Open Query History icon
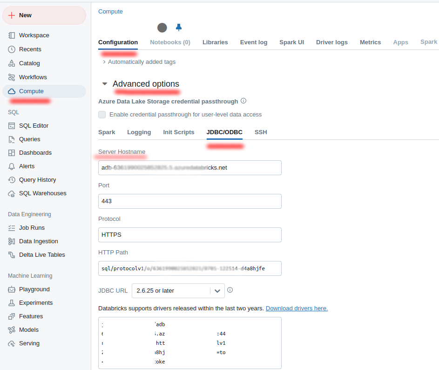The width and height of the screenshot is (439, 370). (12, 180)
